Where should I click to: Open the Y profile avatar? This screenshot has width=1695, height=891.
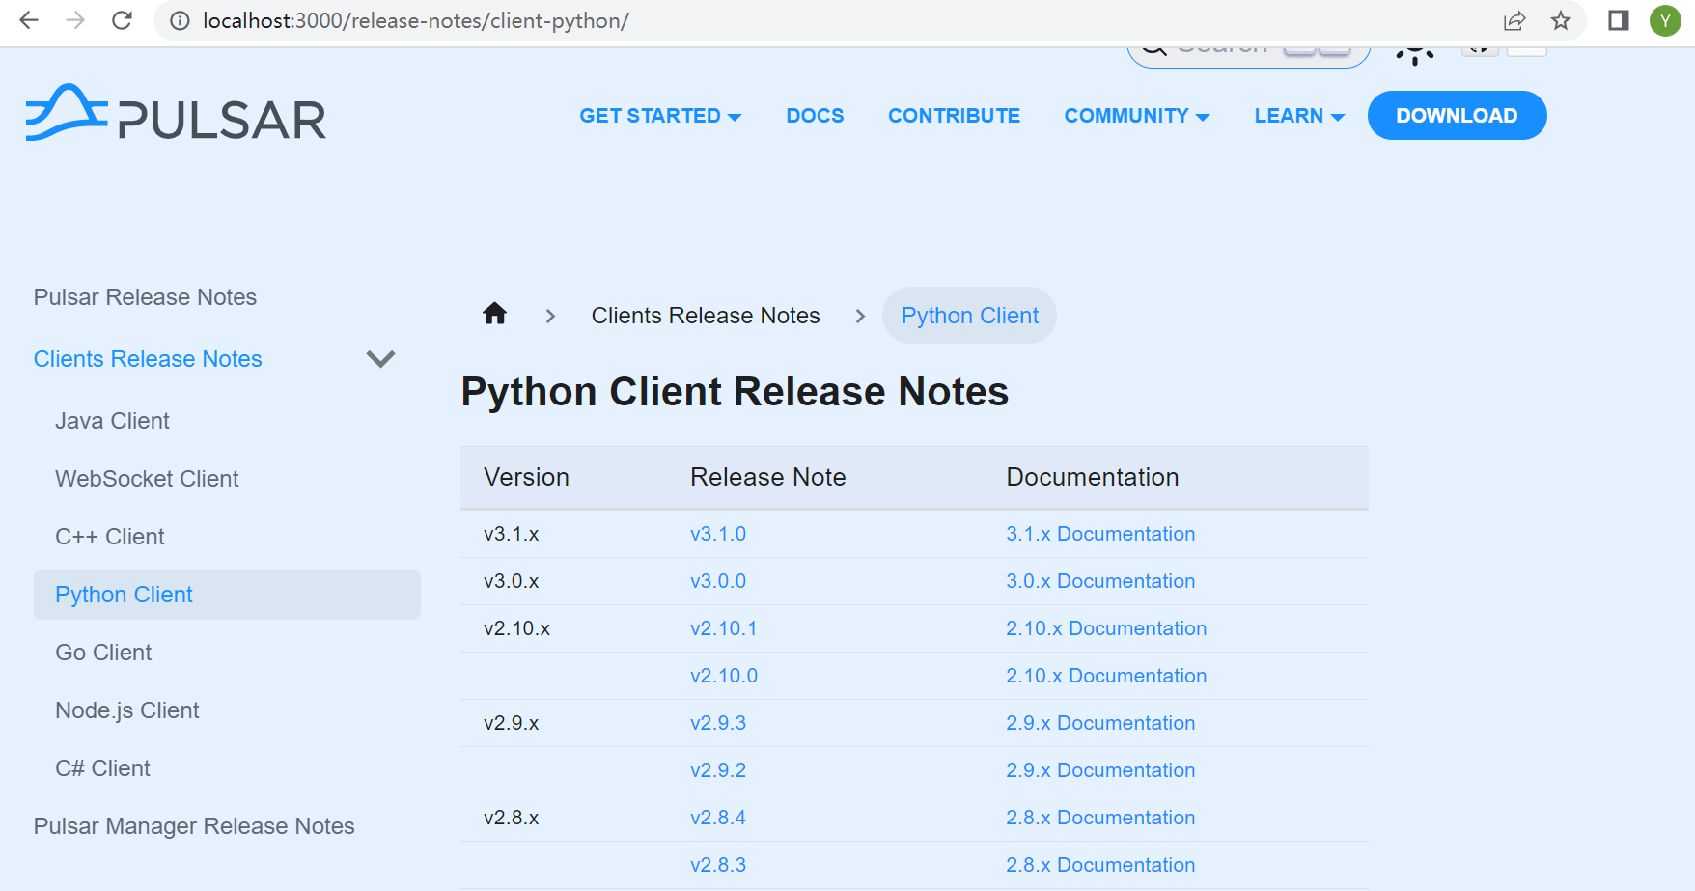click(1665, 20)
